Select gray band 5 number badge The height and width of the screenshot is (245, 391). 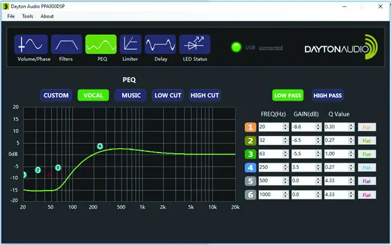coord(251,181)
